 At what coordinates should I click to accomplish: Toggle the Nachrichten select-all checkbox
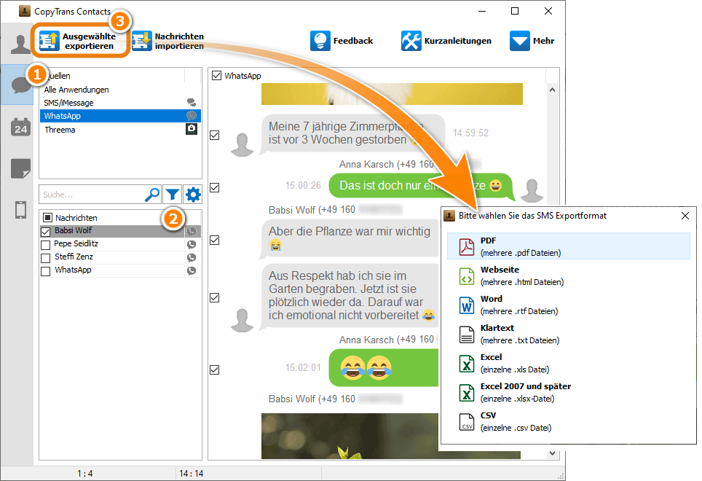[x=47, y=218]
